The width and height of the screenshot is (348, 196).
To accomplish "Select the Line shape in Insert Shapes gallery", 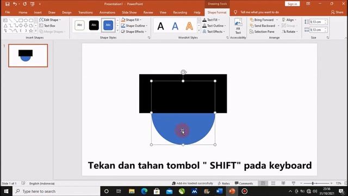I will pos(10,21).
